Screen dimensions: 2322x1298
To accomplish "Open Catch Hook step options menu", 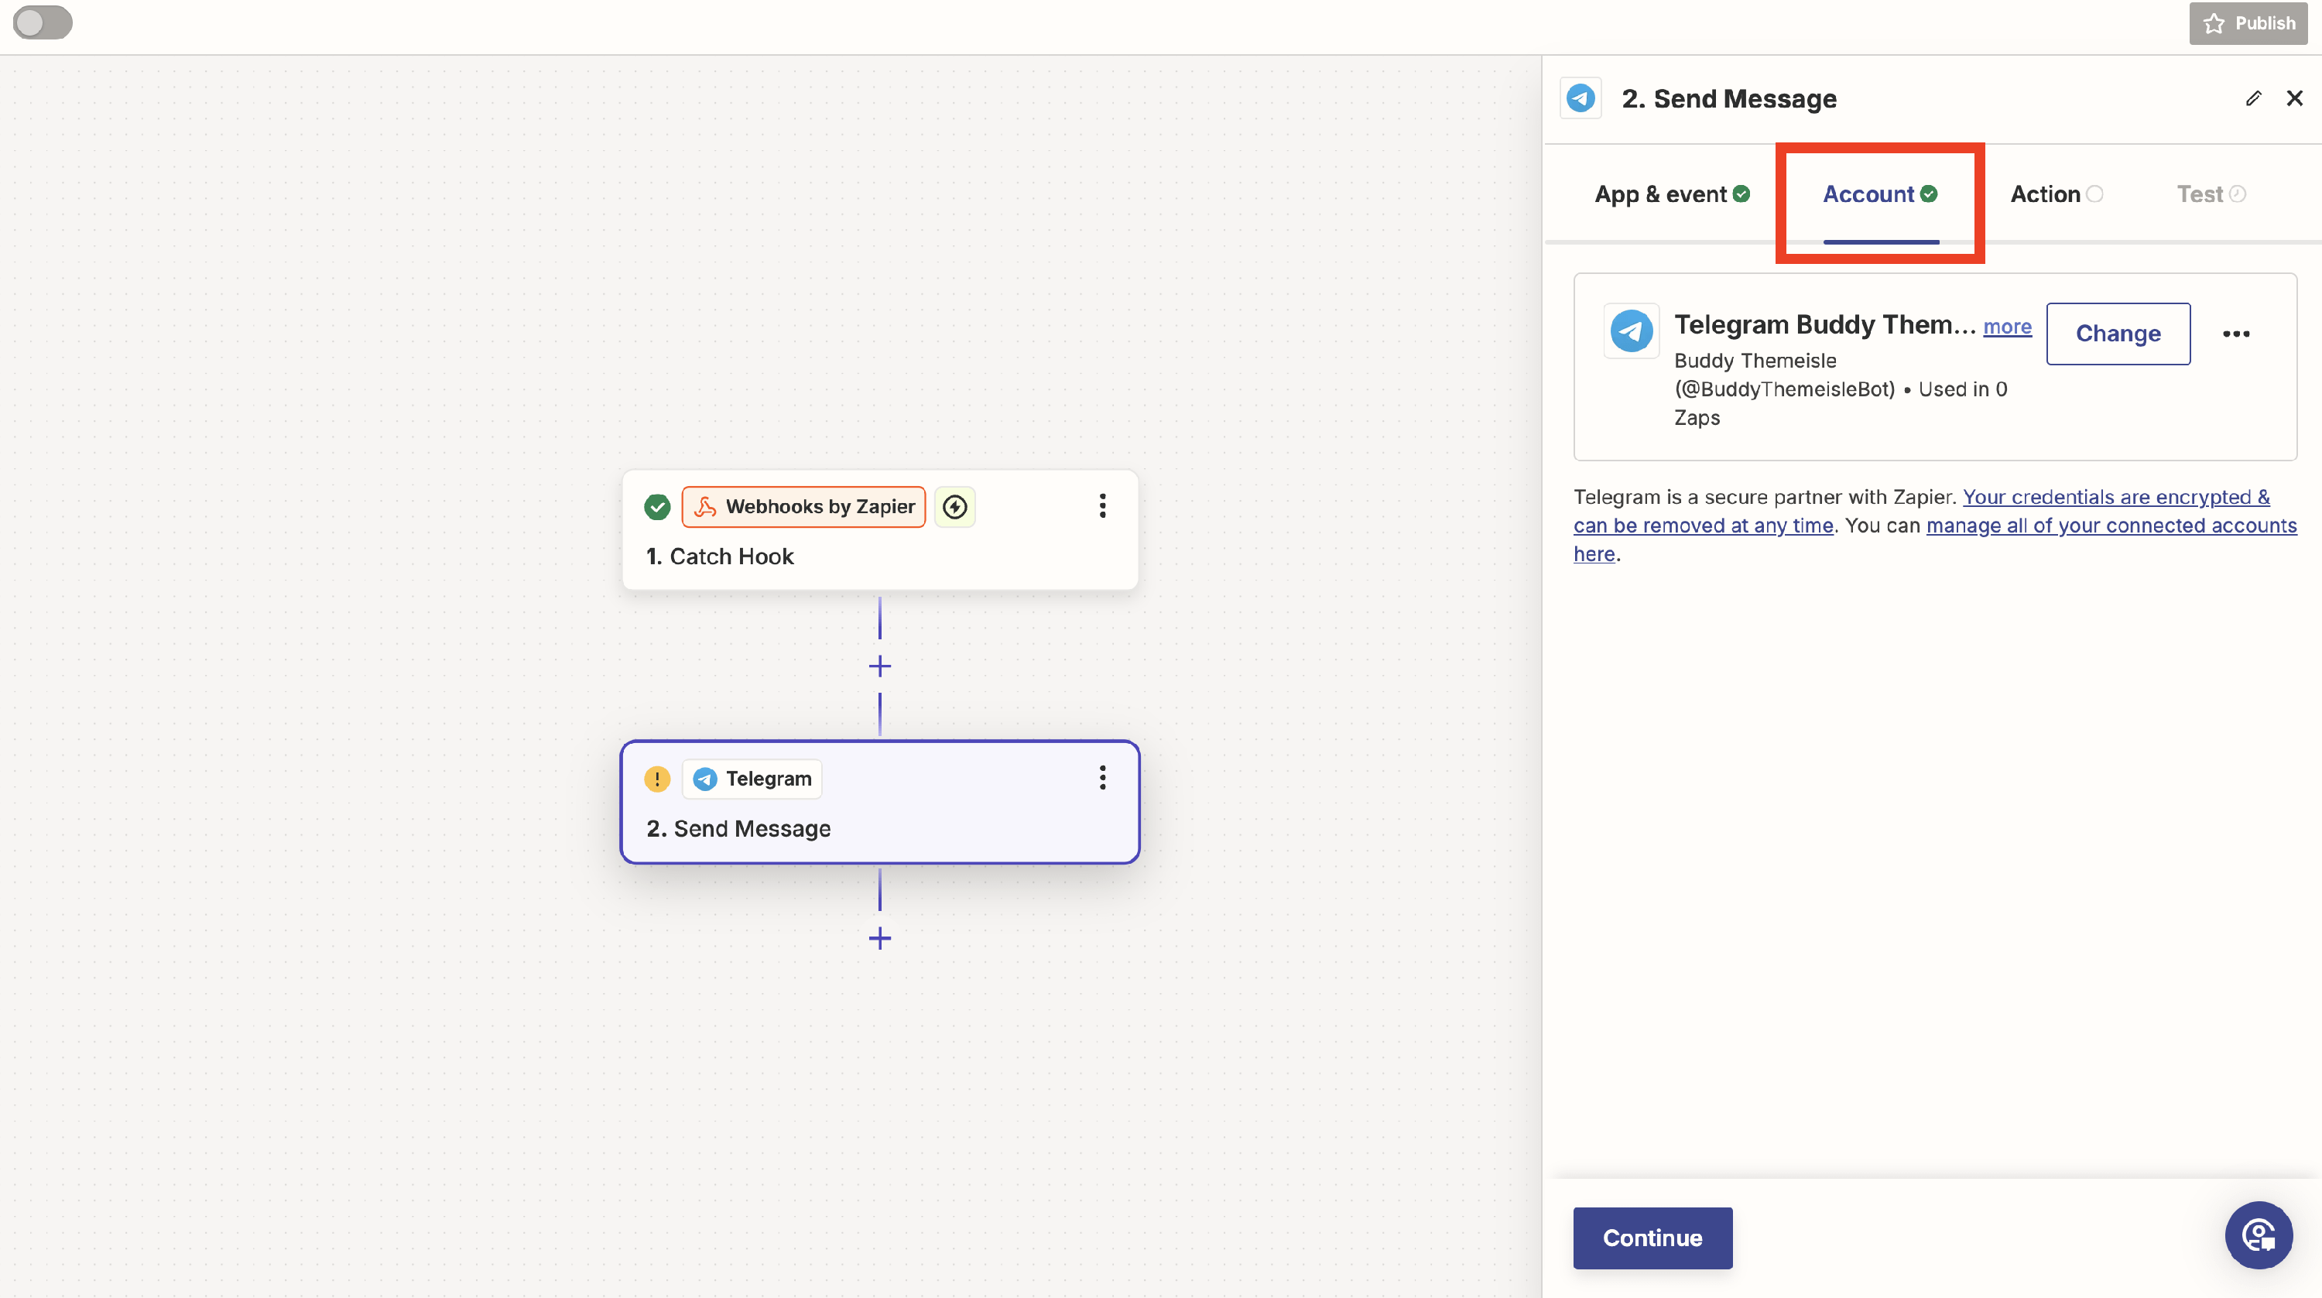I will coord(1101,505).
